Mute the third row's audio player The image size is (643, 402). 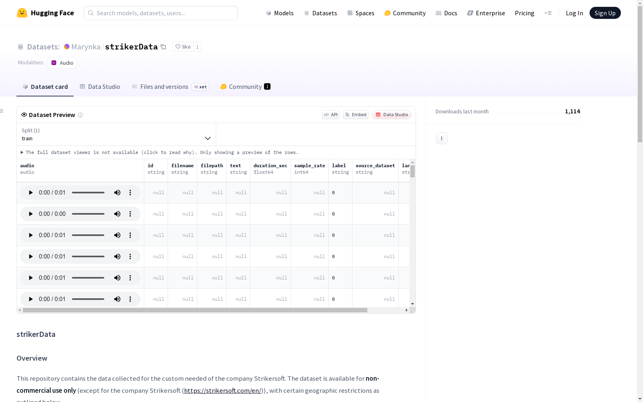click(x=117, y=235)
